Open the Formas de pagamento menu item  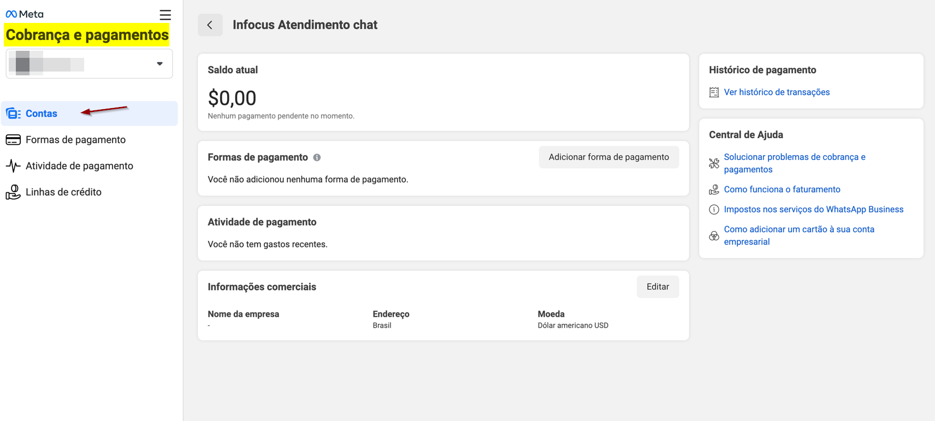75,140
